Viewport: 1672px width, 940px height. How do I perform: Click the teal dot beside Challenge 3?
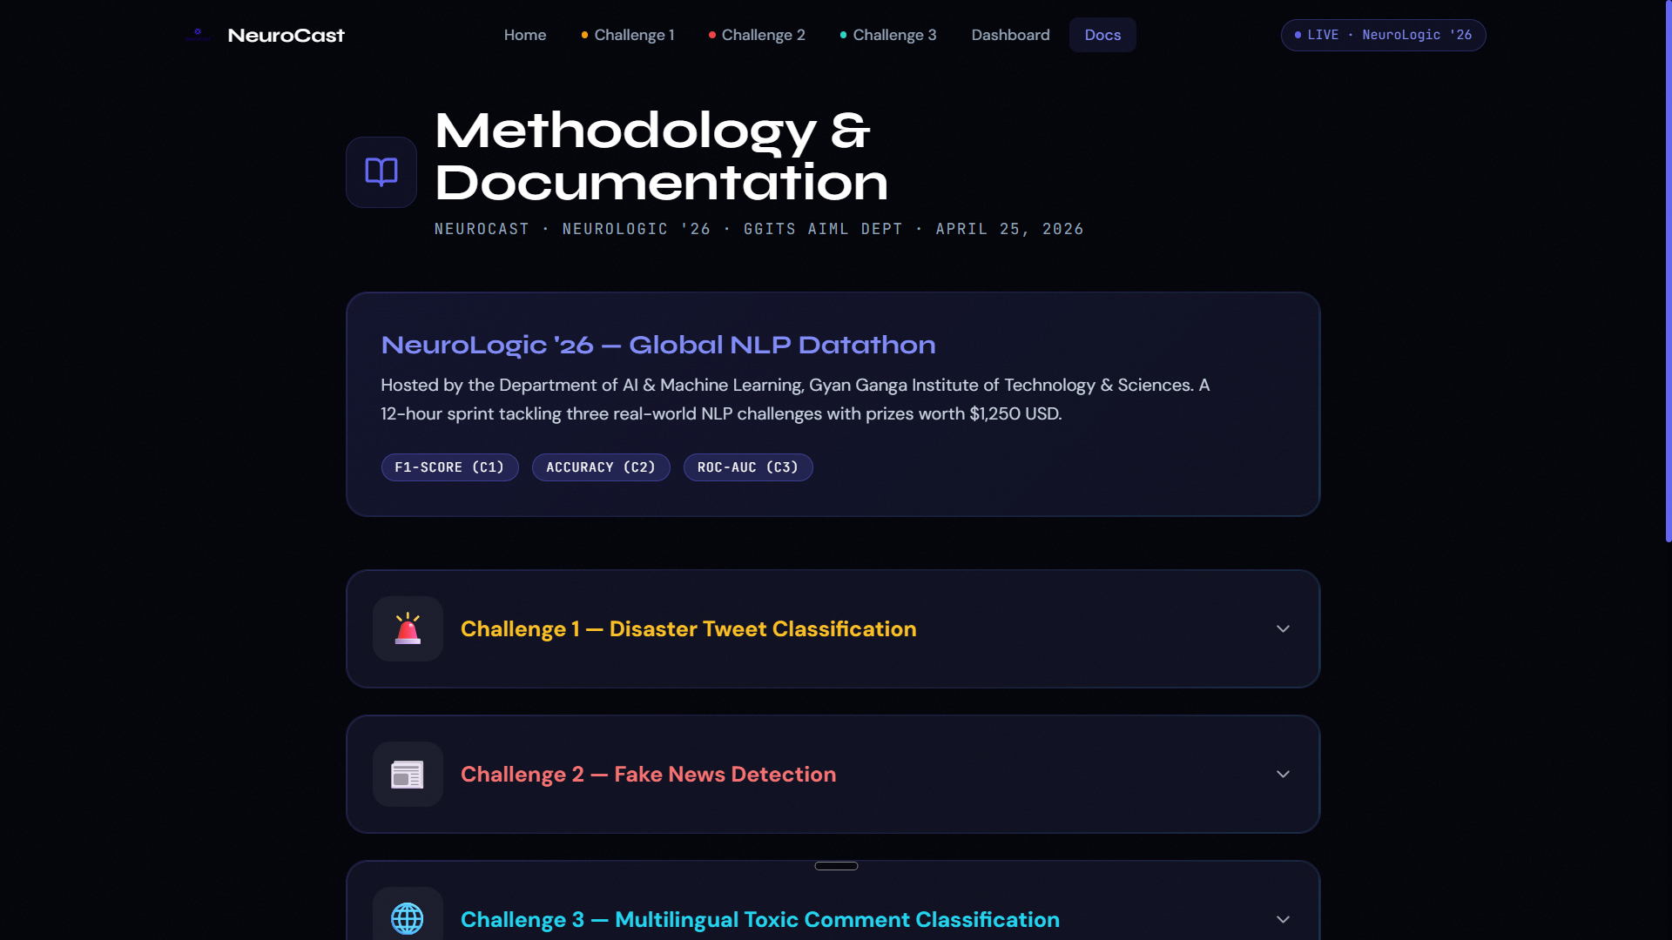(x=843, y=35)
